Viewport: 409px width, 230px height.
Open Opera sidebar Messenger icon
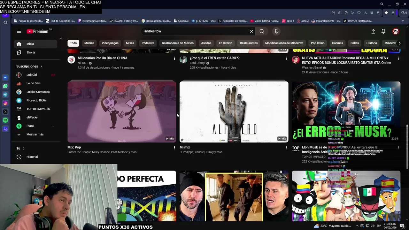[x=5, y=78]
